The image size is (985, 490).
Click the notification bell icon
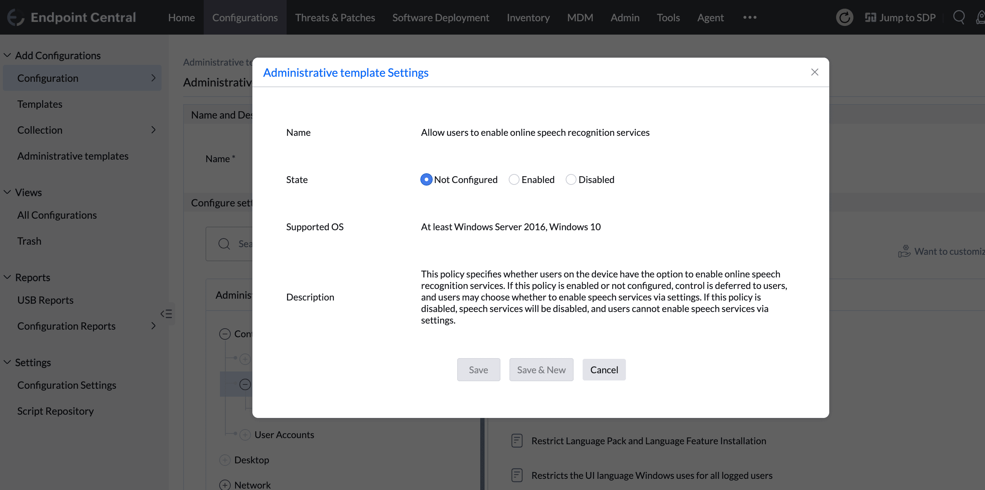[x=980, y=17]
